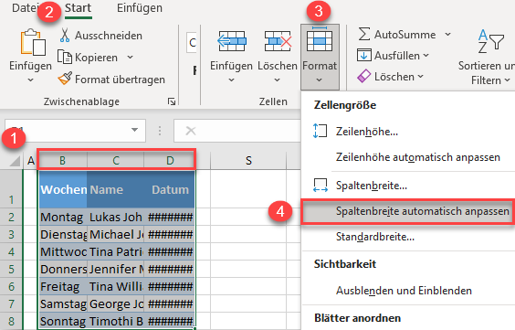Click the formula bar cancel X

point(191,131)
